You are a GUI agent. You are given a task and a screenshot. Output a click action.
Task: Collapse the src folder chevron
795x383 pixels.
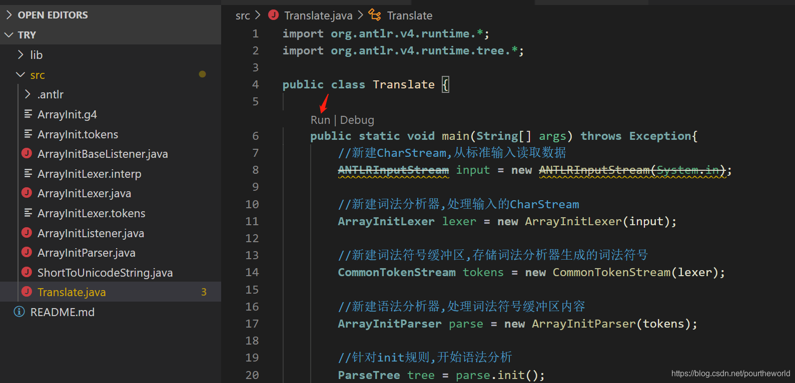[21, 74]
